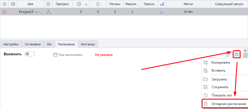This screenshot has height=109, width=248.
Task: Sort by the Имя column header
Action: pyautogui.click(x=30, y=4)
